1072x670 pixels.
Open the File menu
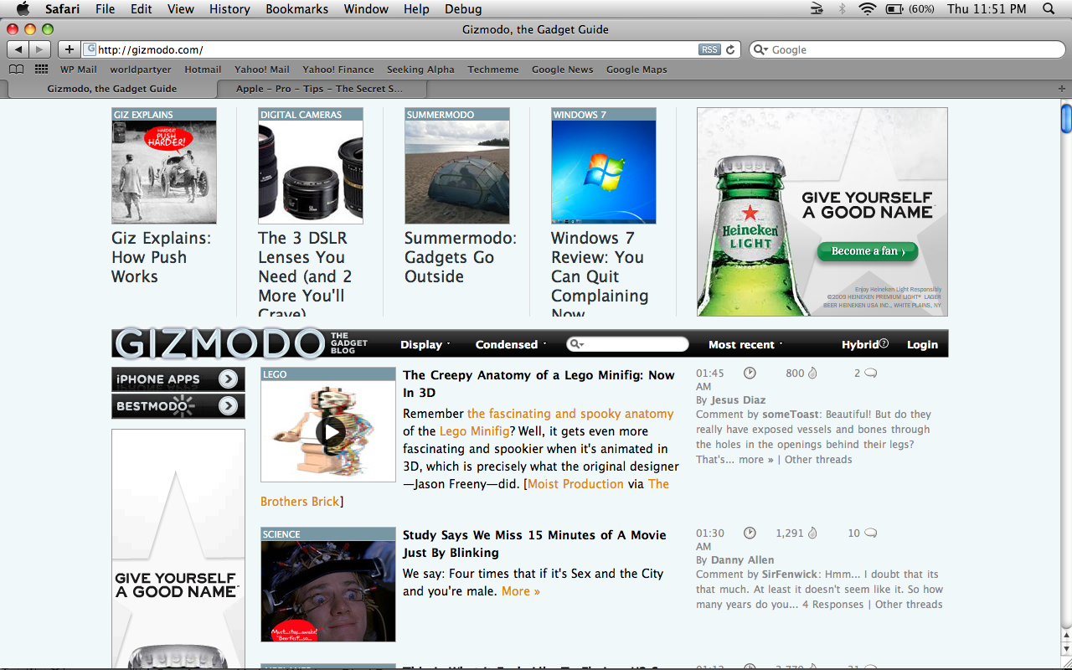point(106,9)
